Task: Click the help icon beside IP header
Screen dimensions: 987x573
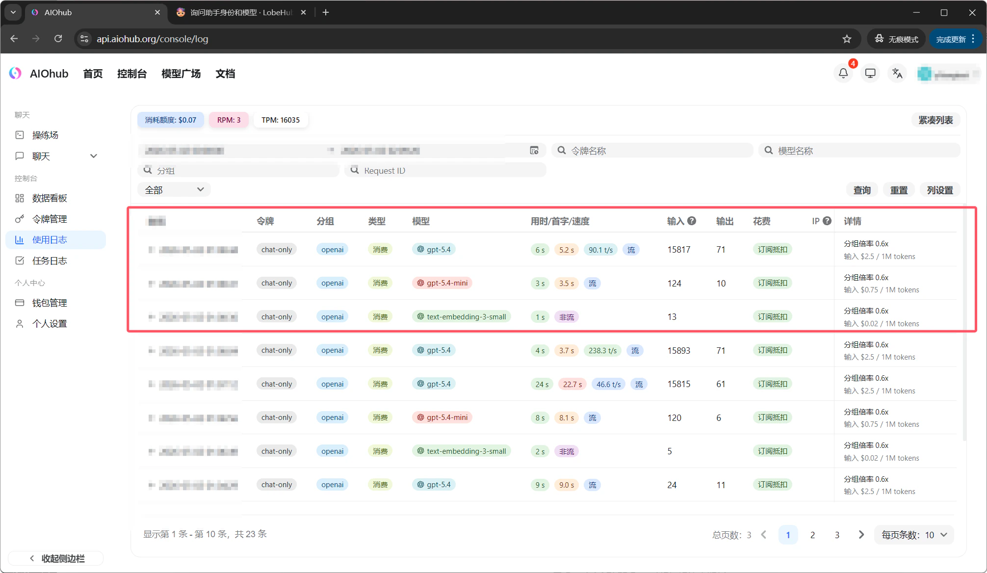Action: click(827, 221)
